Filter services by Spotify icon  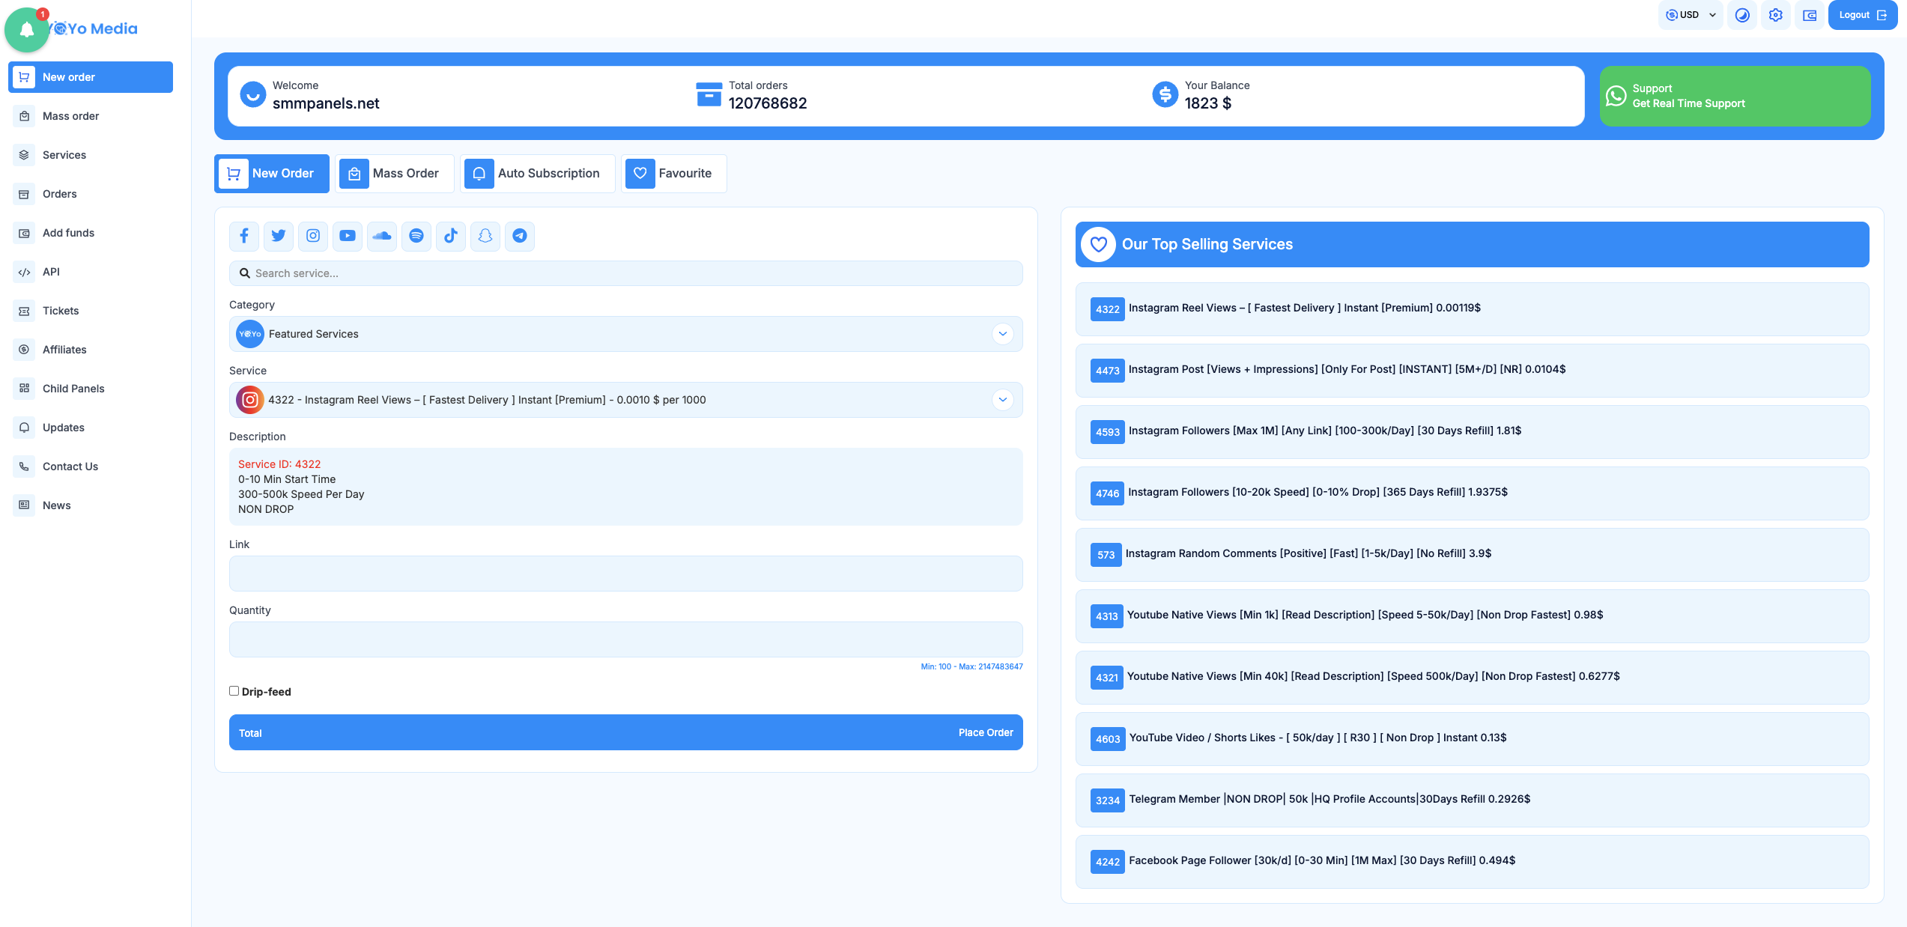[x=416, y=236]
